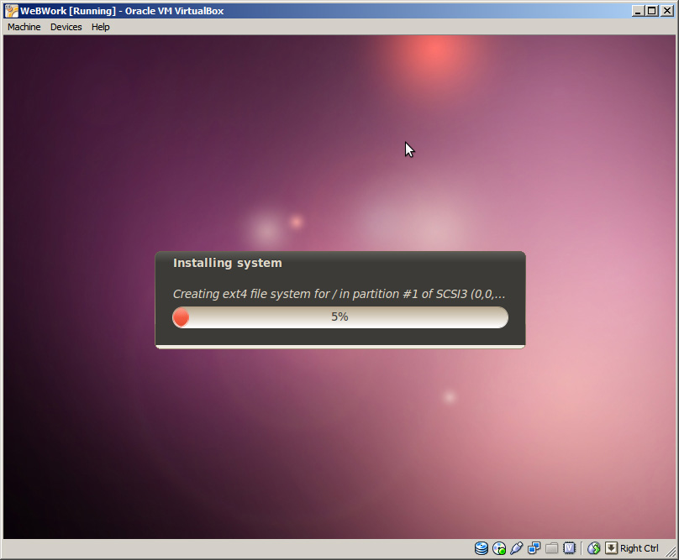Open the Help menu
This screenshot has width=679, height=560.
click(x=101, y=27)
